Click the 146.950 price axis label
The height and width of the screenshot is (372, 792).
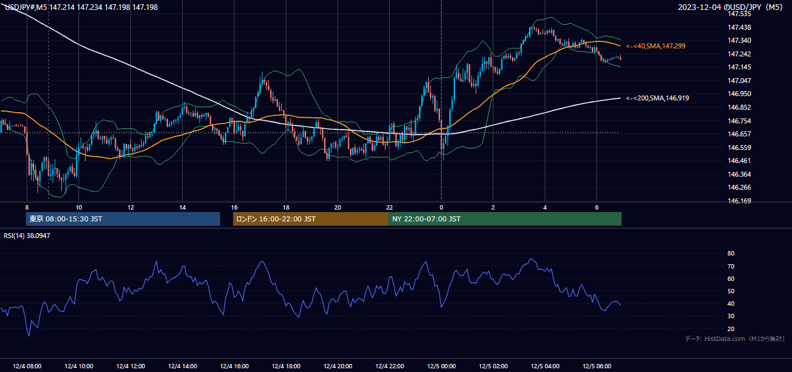point(739,94)
